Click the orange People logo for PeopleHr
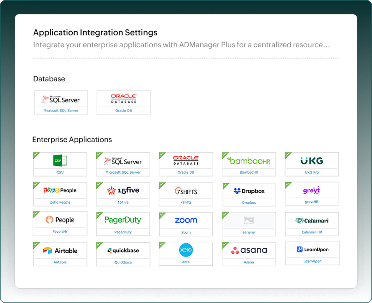Image resolution: width=372 pixels, height=303 pixels. tap(60, 220)
